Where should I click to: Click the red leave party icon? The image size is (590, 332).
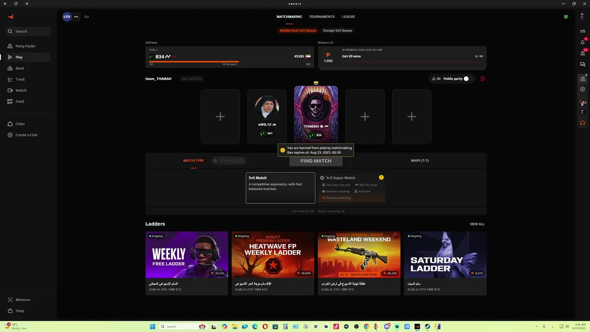(x=483, y=79)
